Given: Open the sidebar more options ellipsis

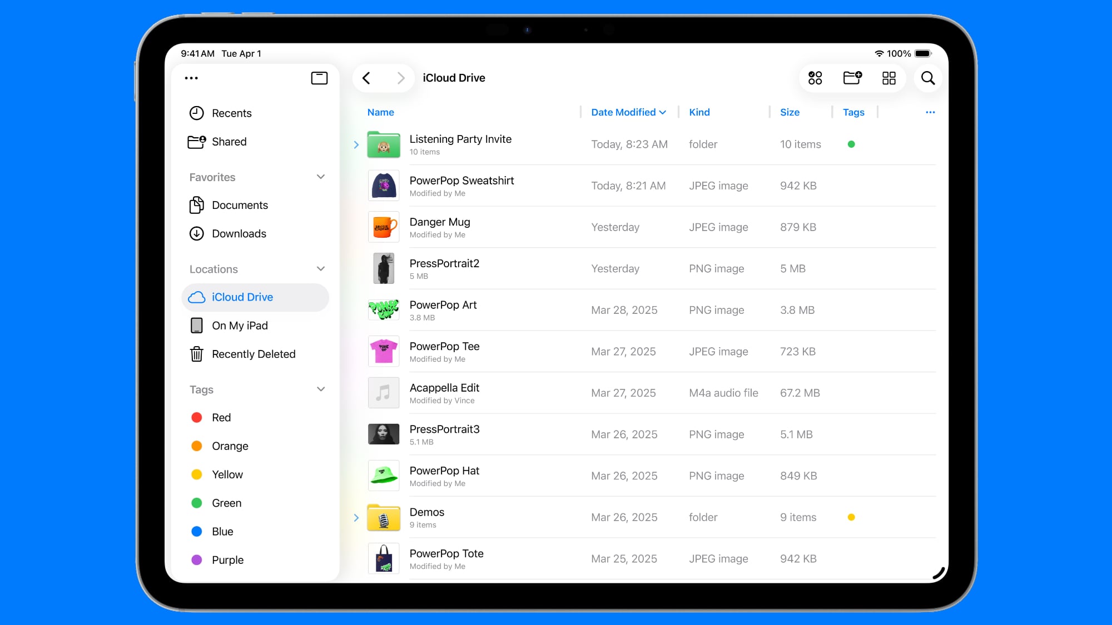Looking at the screenshot, I should click(x=191, y=78).
